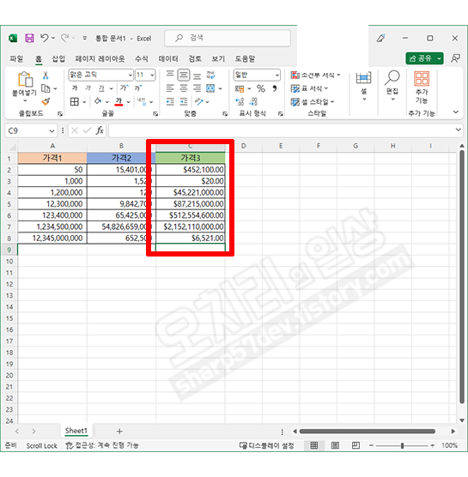Collapse the ribbon with the chevron
The width and height of the screenshot is (468, 477).
455,112
